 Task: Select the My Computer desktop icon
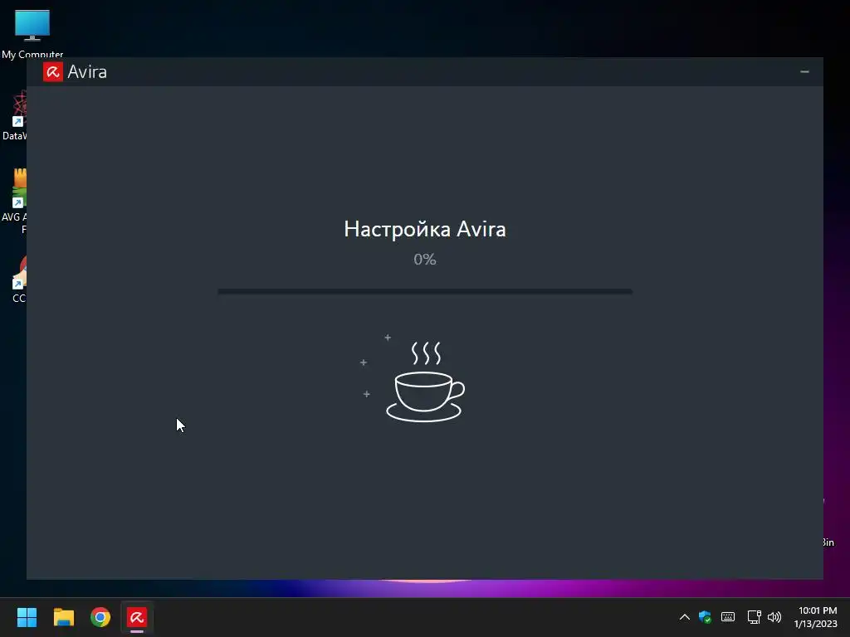coord(32,33)
